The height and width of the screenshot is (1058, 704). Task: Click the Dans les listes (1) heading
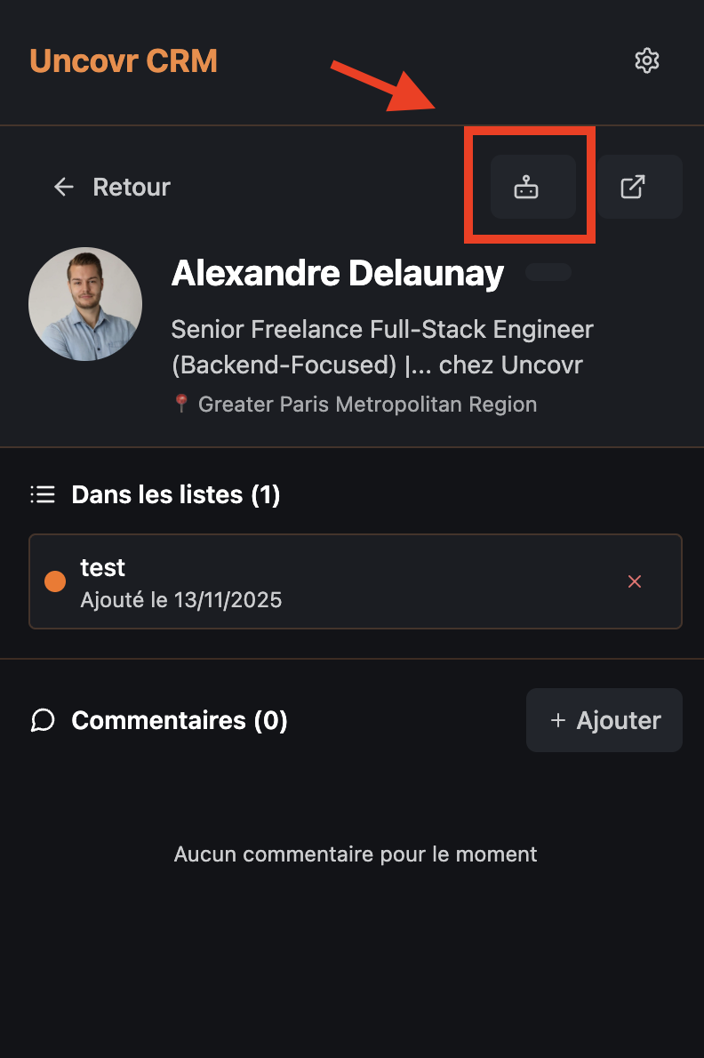176,494
